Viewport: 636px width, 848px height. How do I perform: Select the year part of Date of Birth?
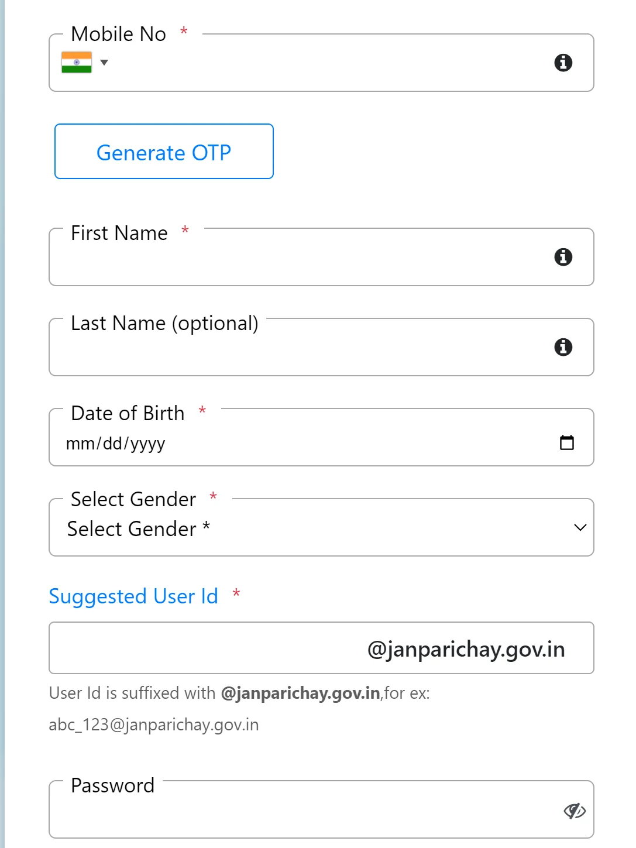(x=147, y=444)
